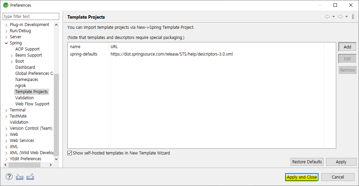Expand the Terminal node

point(6,110)
